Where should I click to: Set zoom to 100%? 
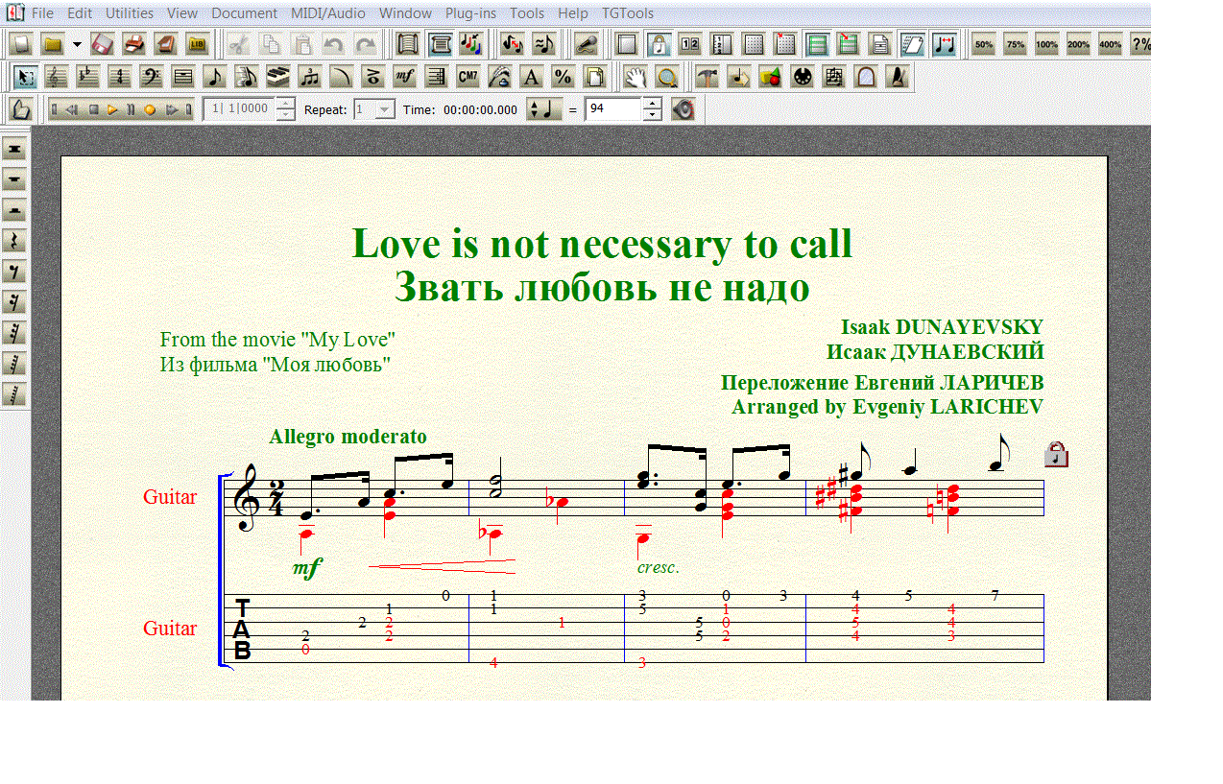(x=1047, y=44)
